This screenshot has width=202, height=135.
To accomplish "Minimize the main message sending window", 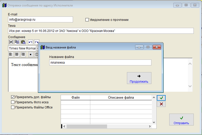I will pyautogui.click(x=177, y=5).
